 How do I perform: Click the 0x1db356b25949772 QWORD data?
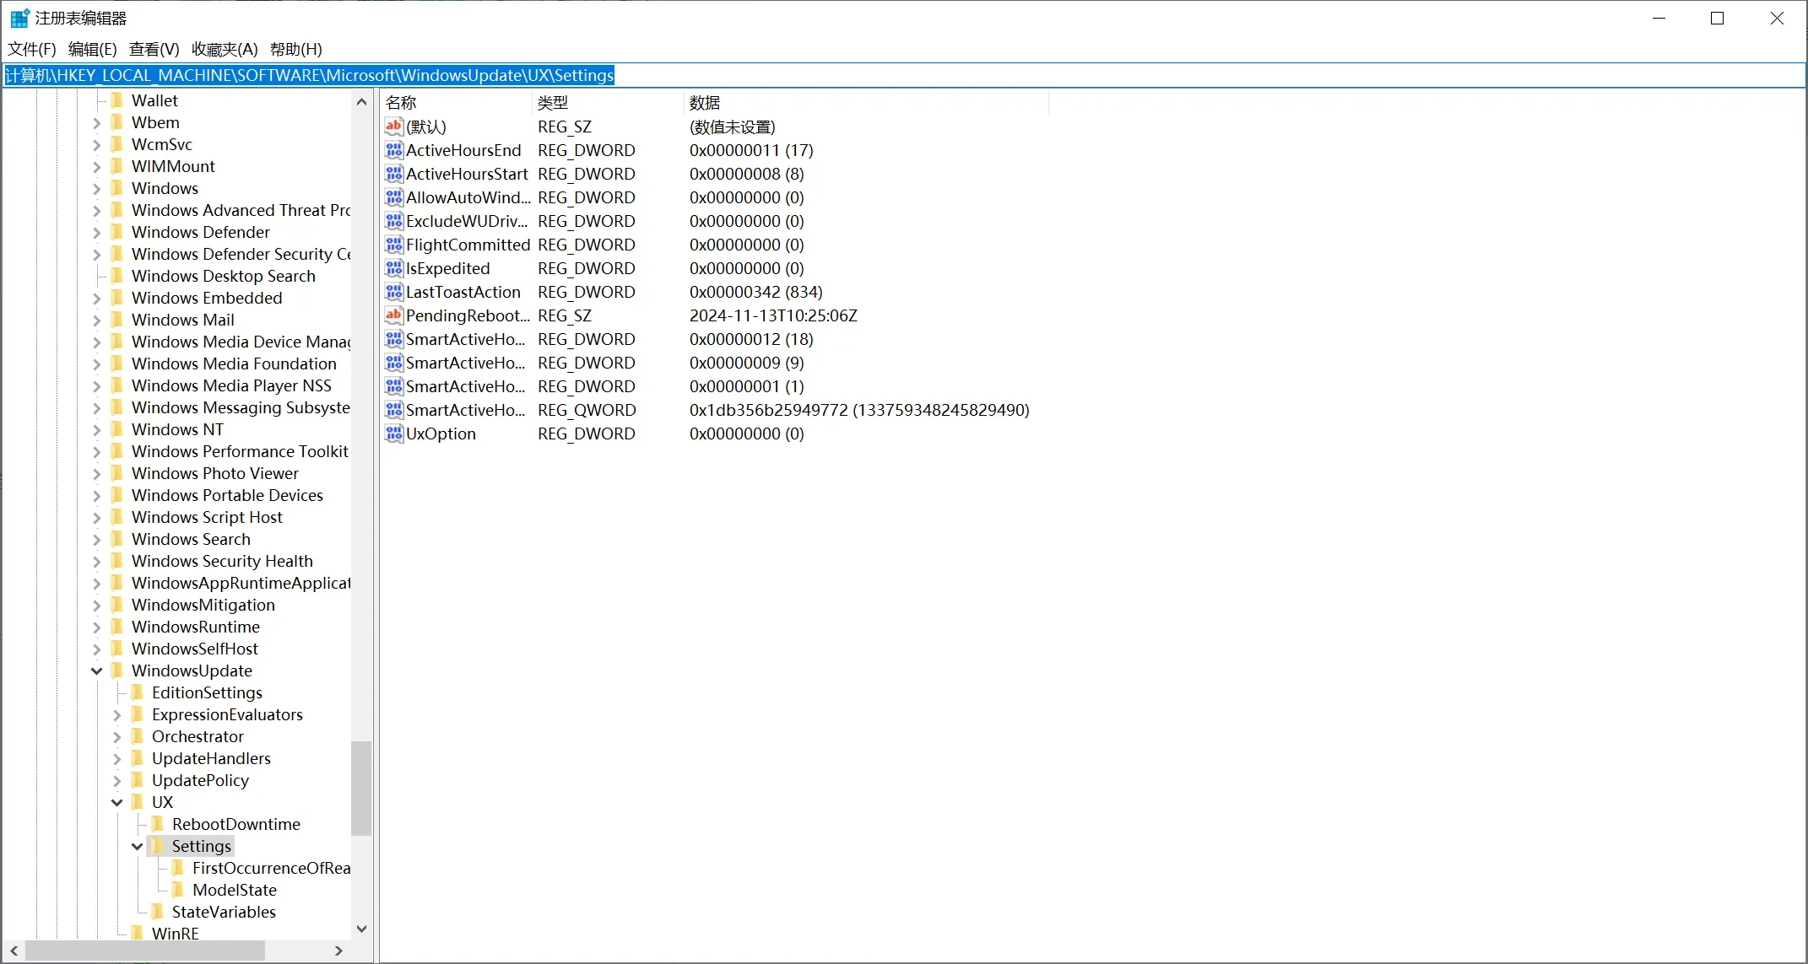click(859, 410)
